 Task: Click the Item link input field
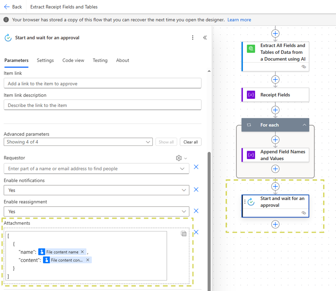(x=102, y=84)
